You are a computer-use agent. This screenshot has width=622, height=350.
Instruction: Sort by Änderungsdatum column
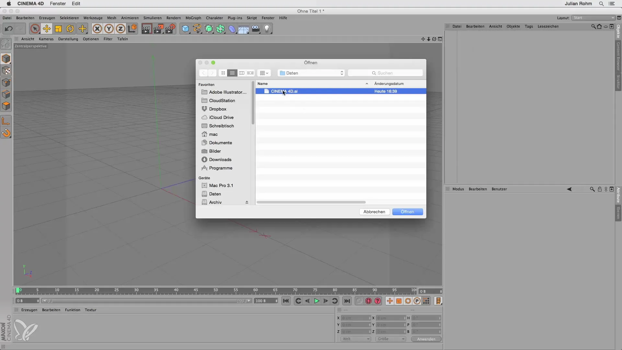click(398, 84)
